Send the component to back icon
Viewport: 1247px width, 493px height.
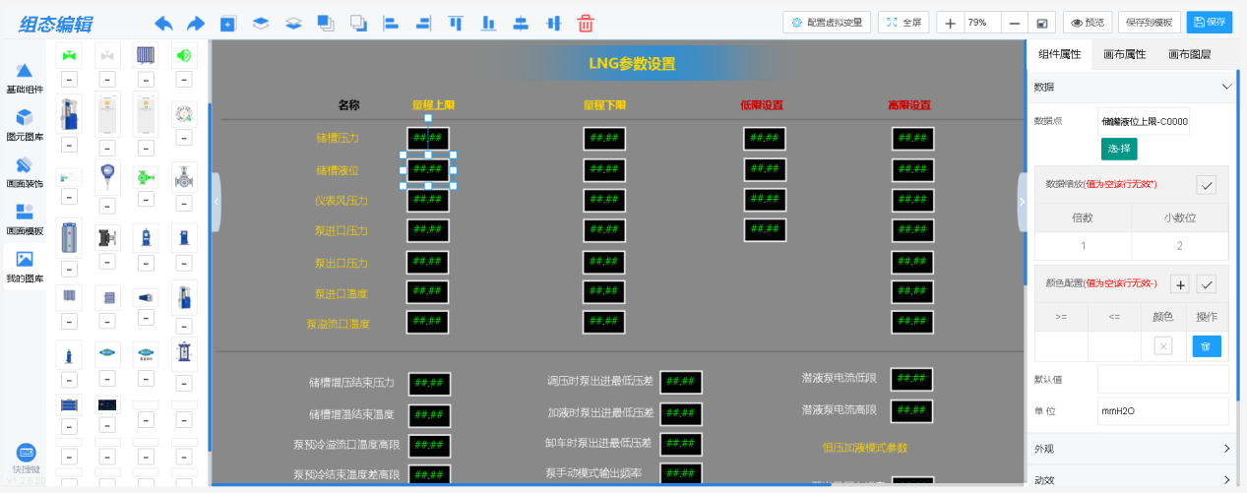point(358,23)
